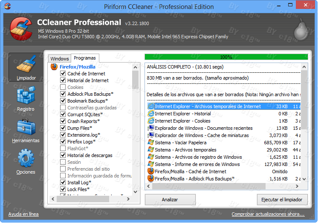Viewport: 318px width, 223px height.
Task: Click the Windows flag icon for Archivos de registro
Action: (x=151, y=157)
